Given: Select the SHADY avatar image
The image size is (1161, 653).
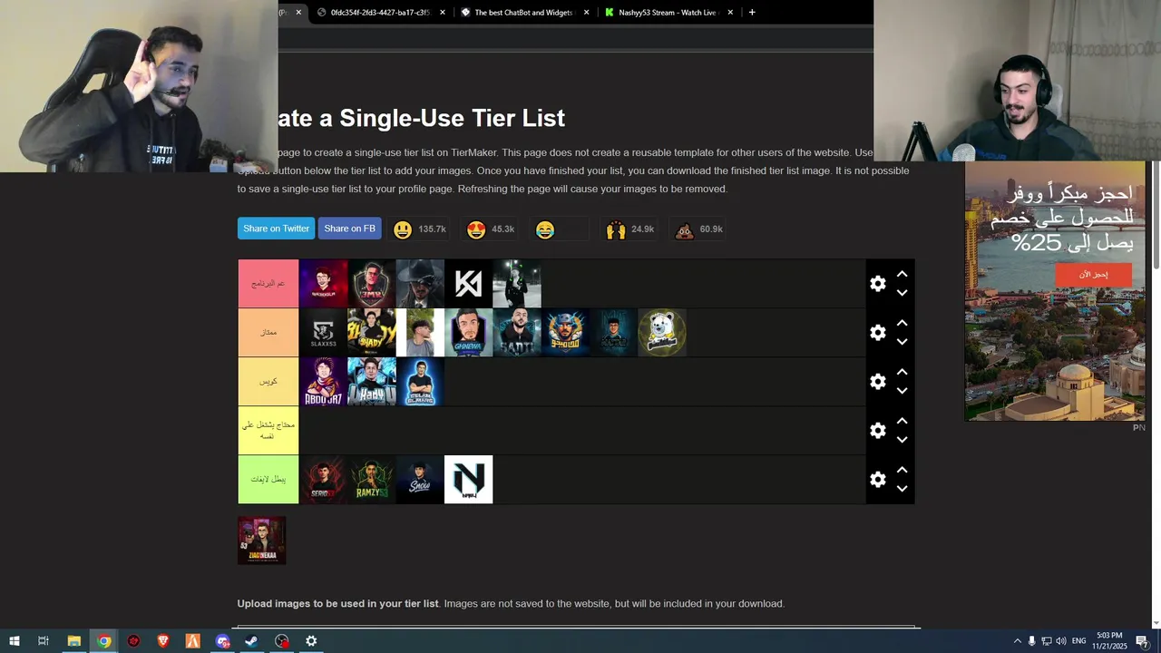Looking at the screenshot, I should [372, 333].
